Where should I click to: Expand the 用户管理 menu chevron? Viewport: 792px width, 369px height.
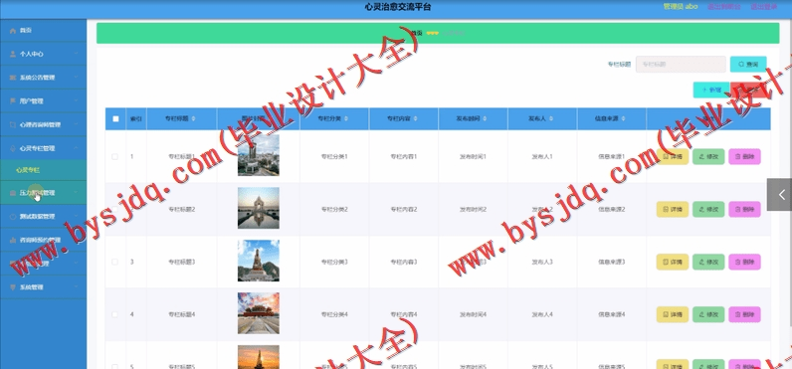coord(76,101)
